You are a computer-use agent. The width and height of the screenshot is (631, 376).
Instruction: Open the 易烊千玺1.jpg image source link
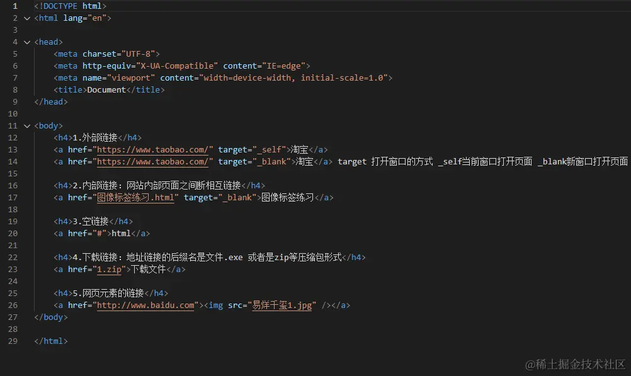point(281,305)
